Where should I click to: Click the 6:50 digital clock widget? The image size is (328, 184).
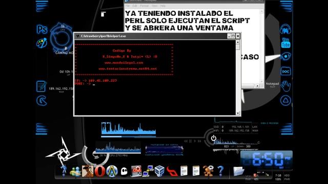pyautogui.click(x=266, y=159)
